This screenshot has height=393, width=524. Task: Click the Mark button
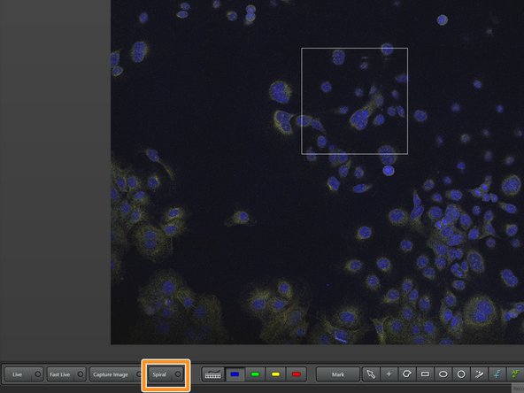coord(337,374)
